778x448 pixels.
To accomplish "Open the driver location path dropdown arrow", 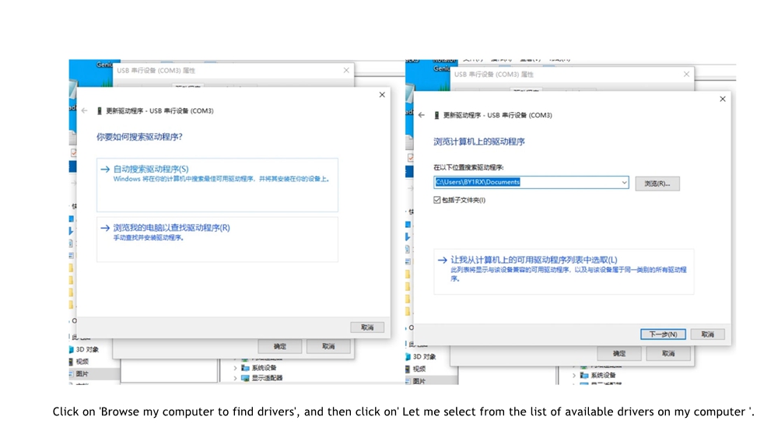I will point(624,183).
